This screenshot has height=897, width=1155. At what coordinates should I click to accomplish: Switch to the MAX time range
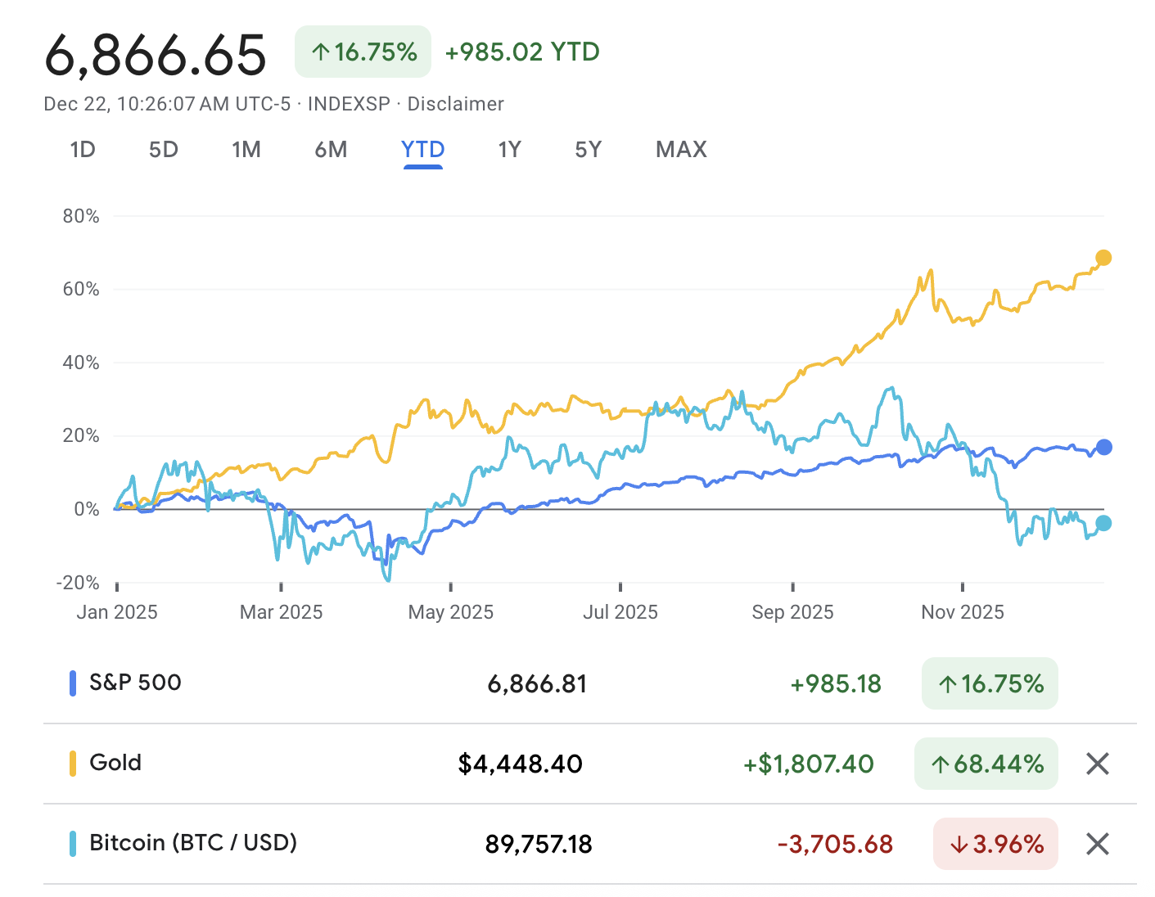pyautogui.click(x=681, y=150)
